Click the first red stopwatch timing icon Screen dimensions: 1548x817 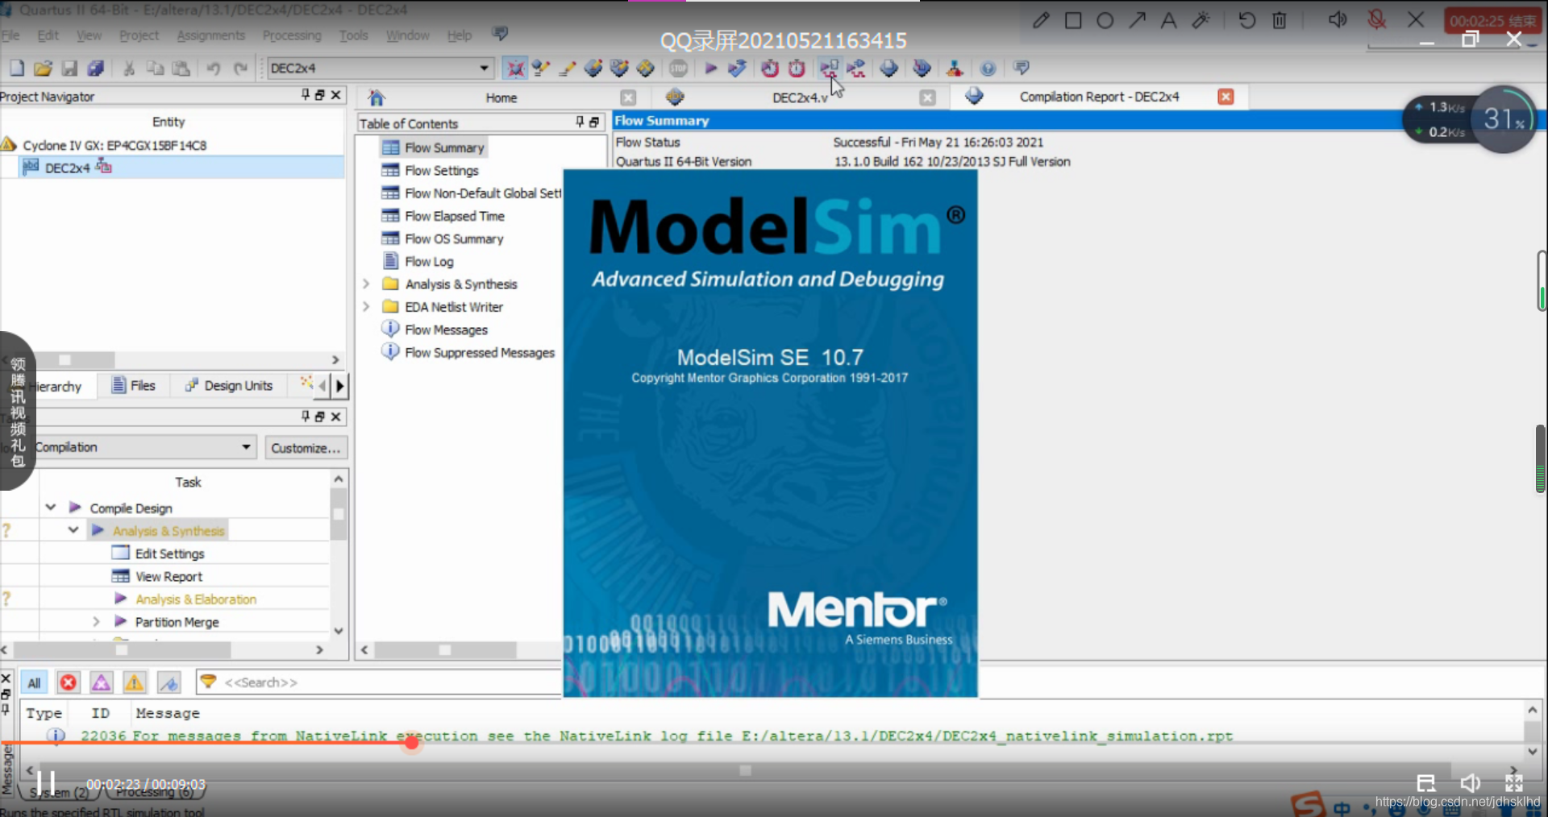(770, 68)
